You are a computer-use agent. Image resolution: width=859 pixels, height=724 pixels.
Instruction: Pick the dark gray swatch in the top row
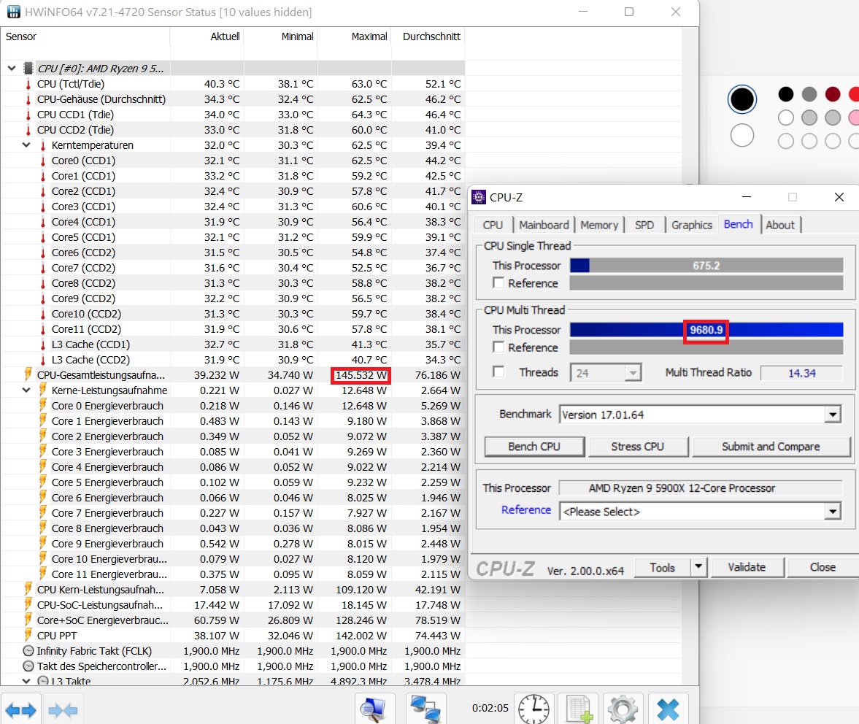pyautogui.click(x=809, y=94)
